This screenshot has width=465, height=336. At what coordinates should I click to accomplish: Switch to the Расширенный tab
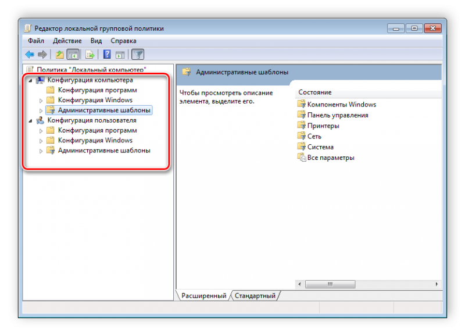[x=204, y=296]
